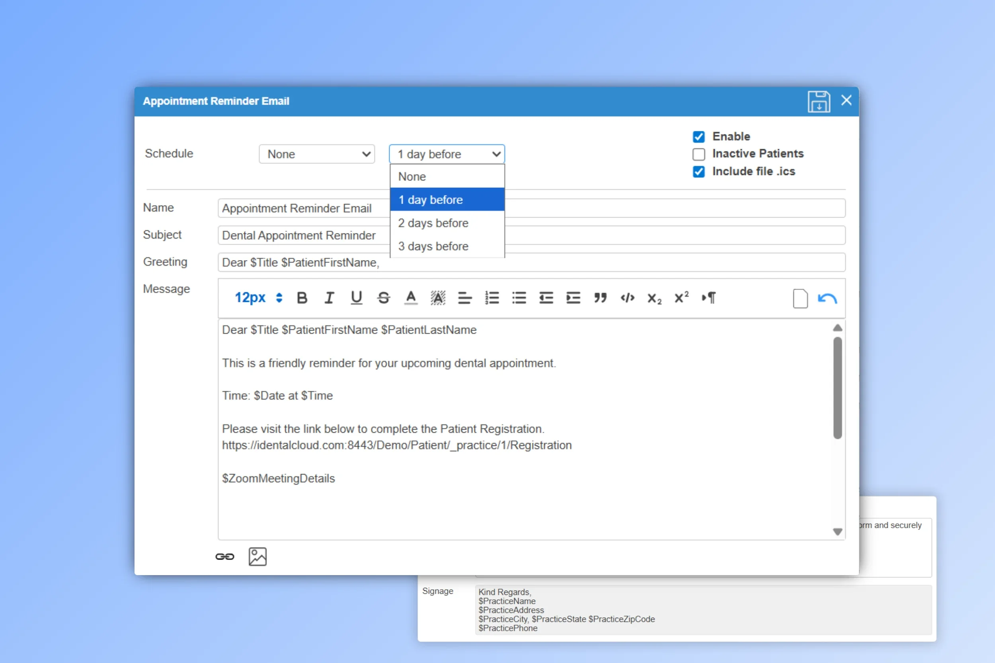The height and width of the screenshot is (663, 995).
Task: Save the Appointment Reminder Email
Action: 819,101
